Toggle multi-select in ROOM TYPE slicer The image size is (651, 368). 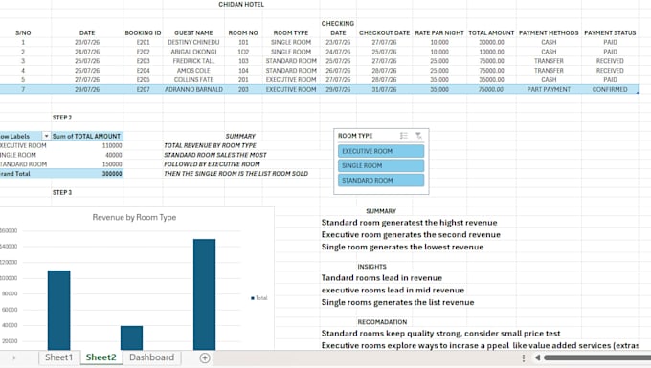click(404, 136)
